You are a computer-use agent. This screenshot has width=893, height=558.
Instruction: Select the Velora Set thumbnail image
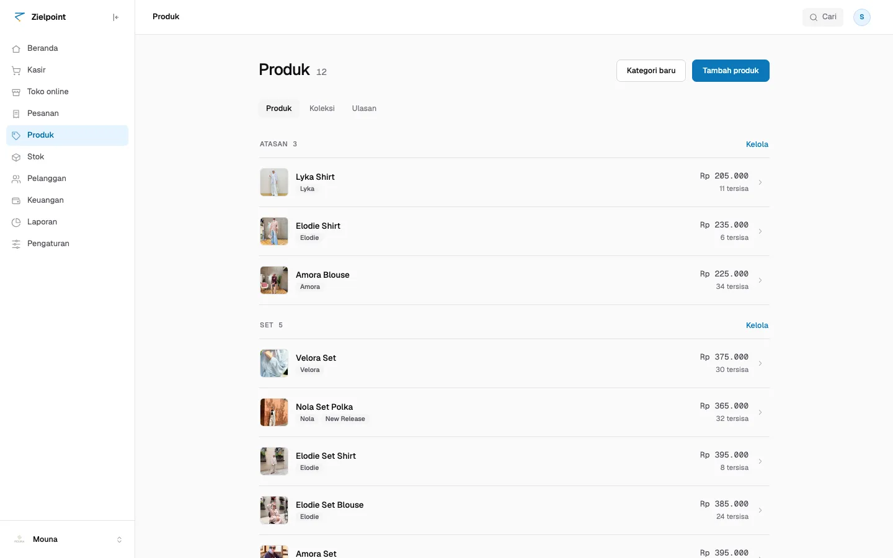pos(274,363)
